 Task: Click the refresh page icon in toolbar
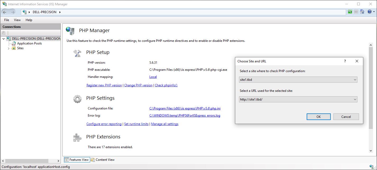click(x=350, y=12)
